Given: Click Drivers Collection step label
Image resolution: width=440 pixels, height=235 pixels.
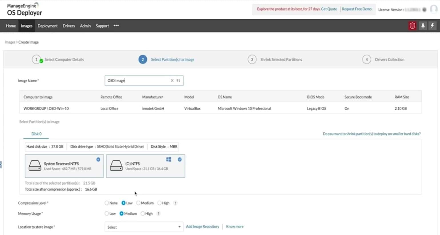Looking at the screenshot, I should point(389,59).
